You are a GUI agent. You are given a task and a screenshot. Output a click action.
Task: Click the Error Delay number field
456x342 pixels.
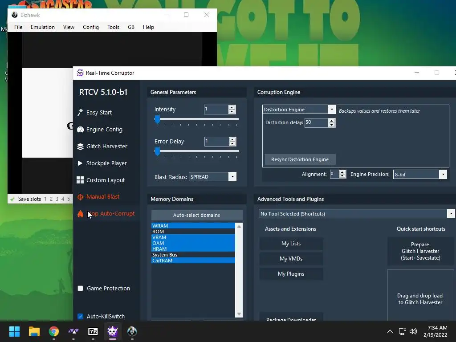tap(217, 142)
